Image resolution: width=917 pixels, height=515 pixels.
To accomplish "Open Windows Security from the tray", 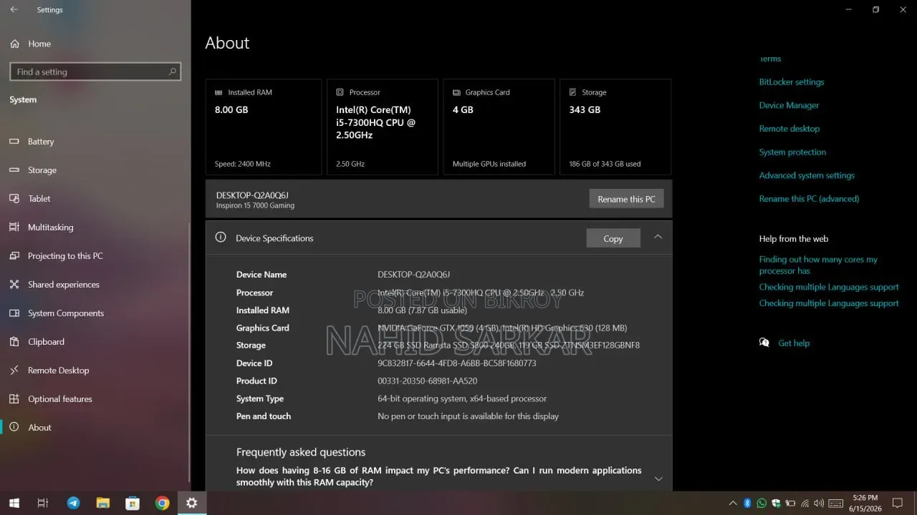I will (x=776, y=504).
